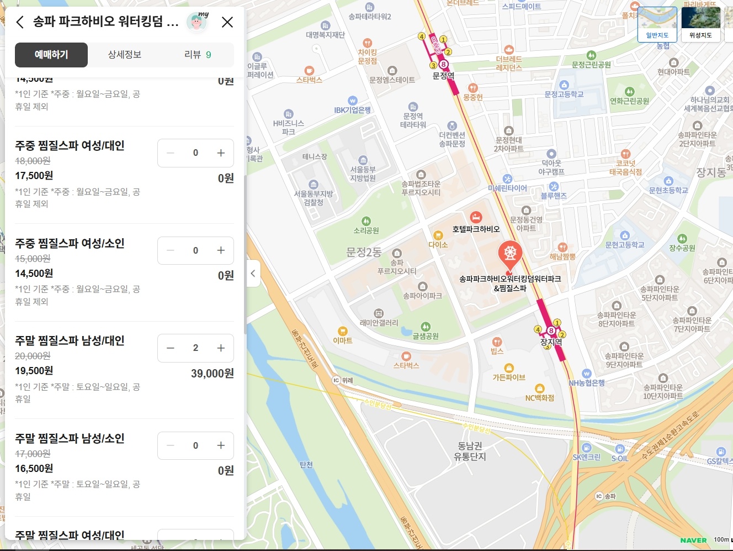Click the 코코넛 태국음식점 restaurant icon

pos(625,154)
